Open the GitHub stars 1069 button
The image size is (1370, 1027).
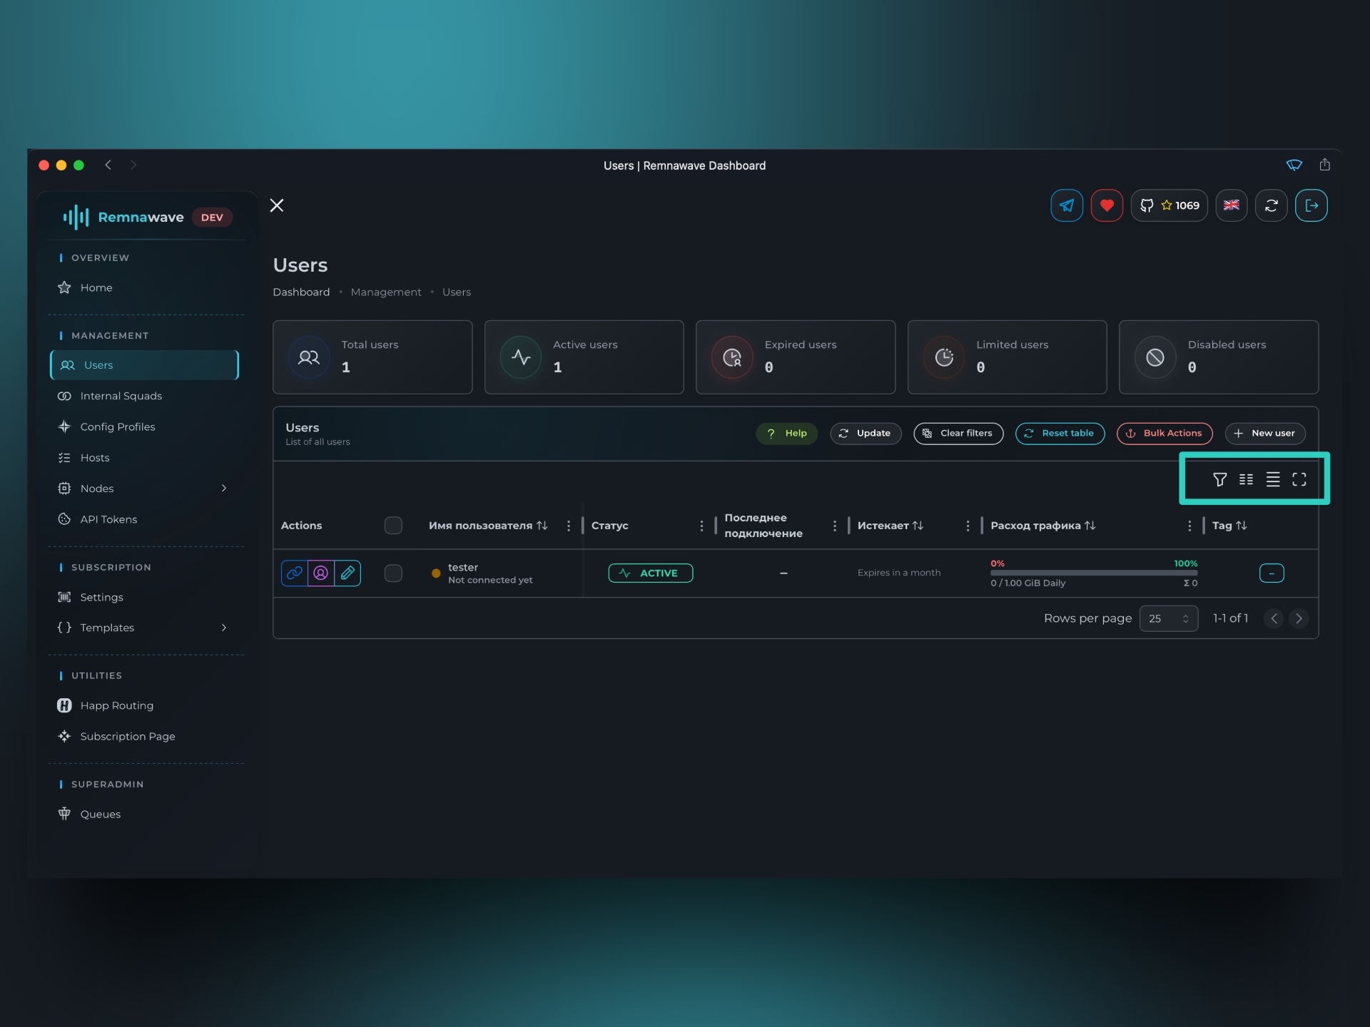pos(1169,205)
